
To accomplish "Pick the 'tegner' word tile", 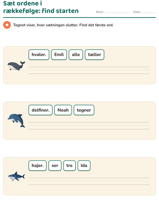I will [x=84, y=110].
